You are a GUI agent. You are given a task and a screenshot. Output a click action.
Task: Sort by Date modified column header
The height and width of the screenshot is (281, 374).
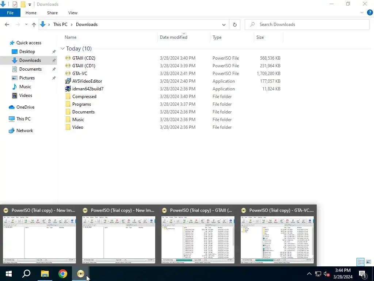pyautogui.click(x=173, y=37)
